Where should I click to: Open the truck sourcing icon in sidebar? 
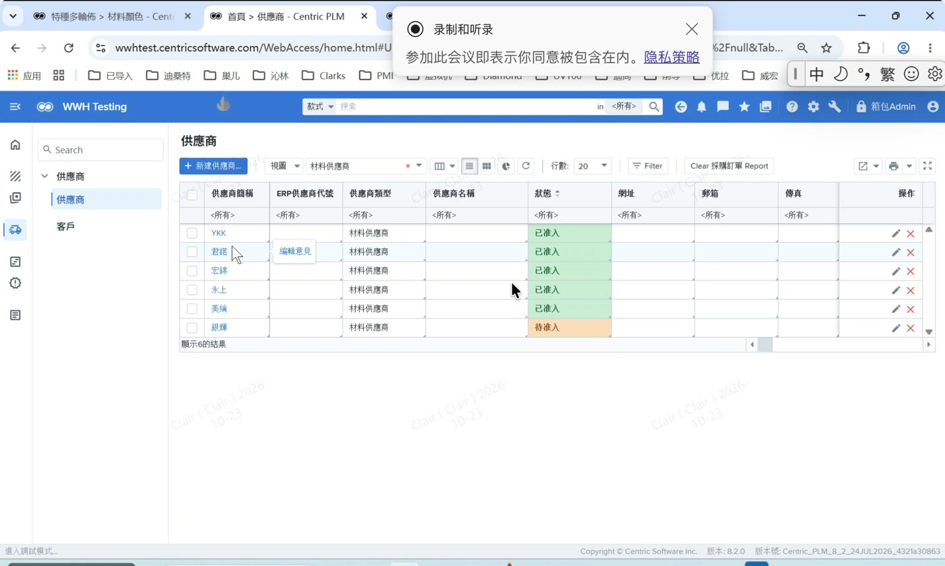[15, 229]
